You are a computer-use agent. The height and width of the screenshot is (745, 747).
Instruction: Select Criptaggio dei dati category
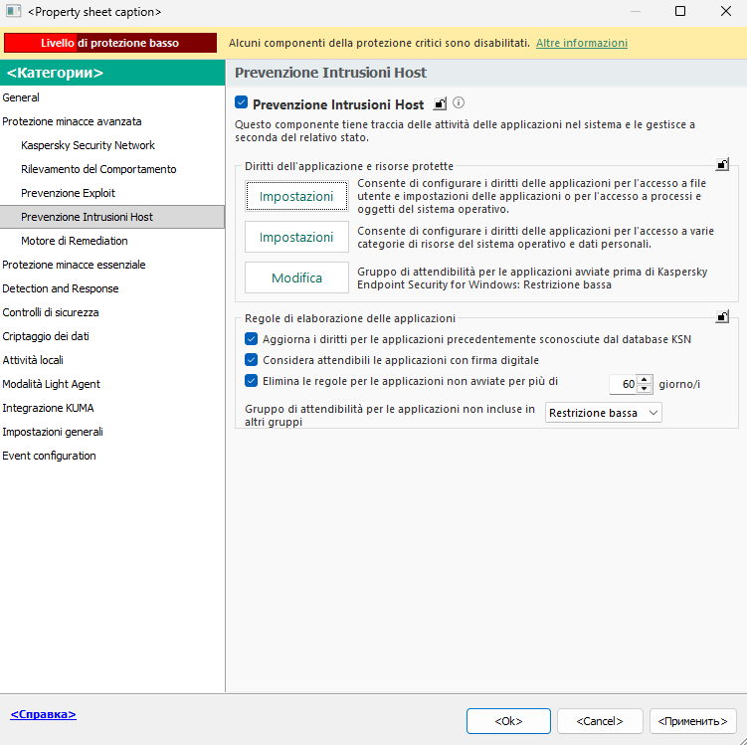[x=112, y=336]
